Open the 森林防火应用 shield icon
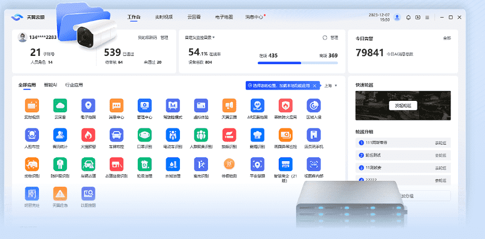485x239 pixels. tap(285, 105)
